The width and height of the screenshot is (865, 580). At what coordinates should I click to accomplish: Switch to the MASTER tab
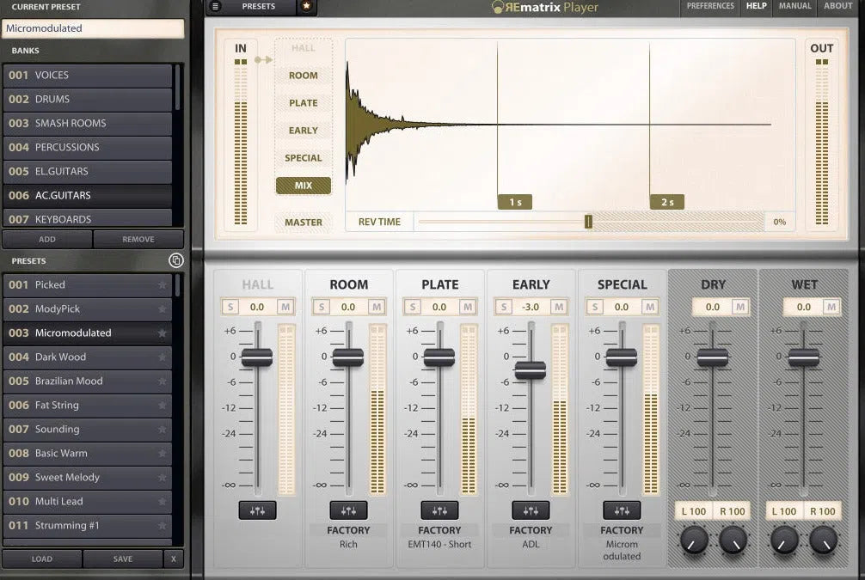(304, 222)
